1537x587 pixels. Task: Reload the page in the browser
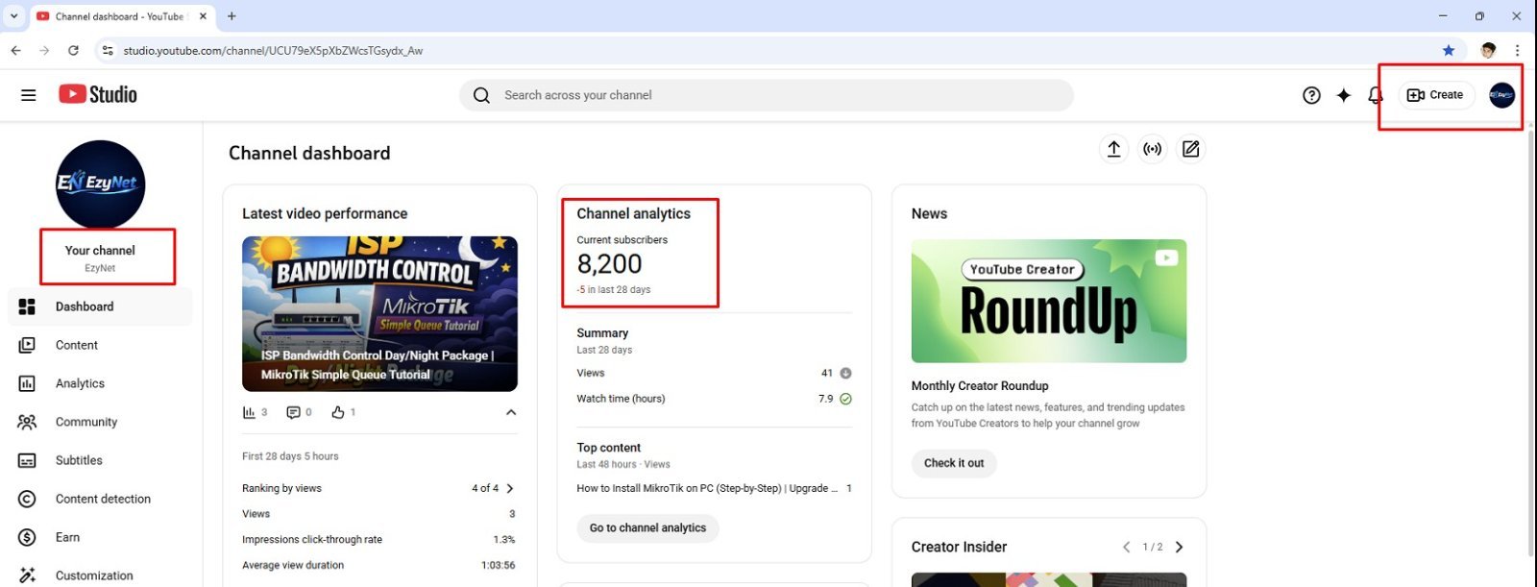73,50
